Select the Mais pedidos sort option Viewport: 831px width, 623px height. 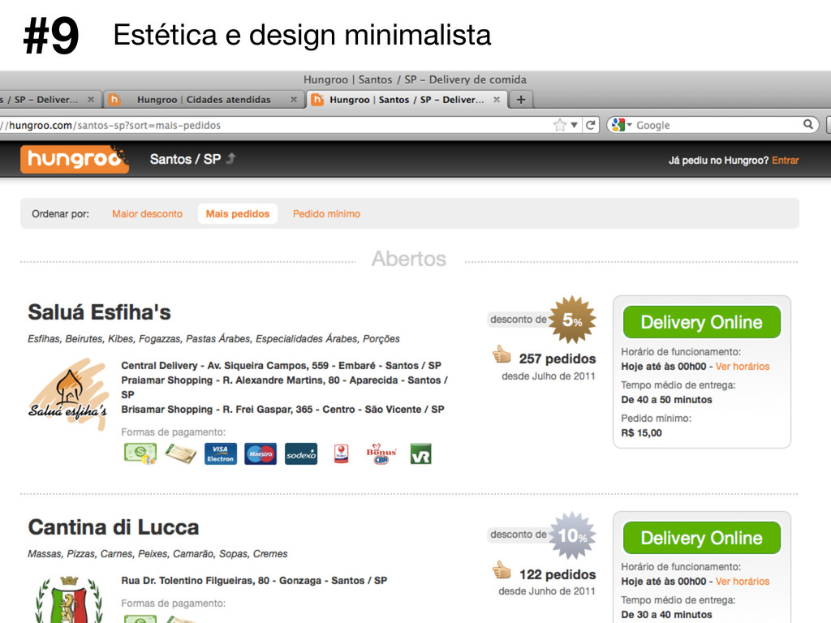click(238, 214)
